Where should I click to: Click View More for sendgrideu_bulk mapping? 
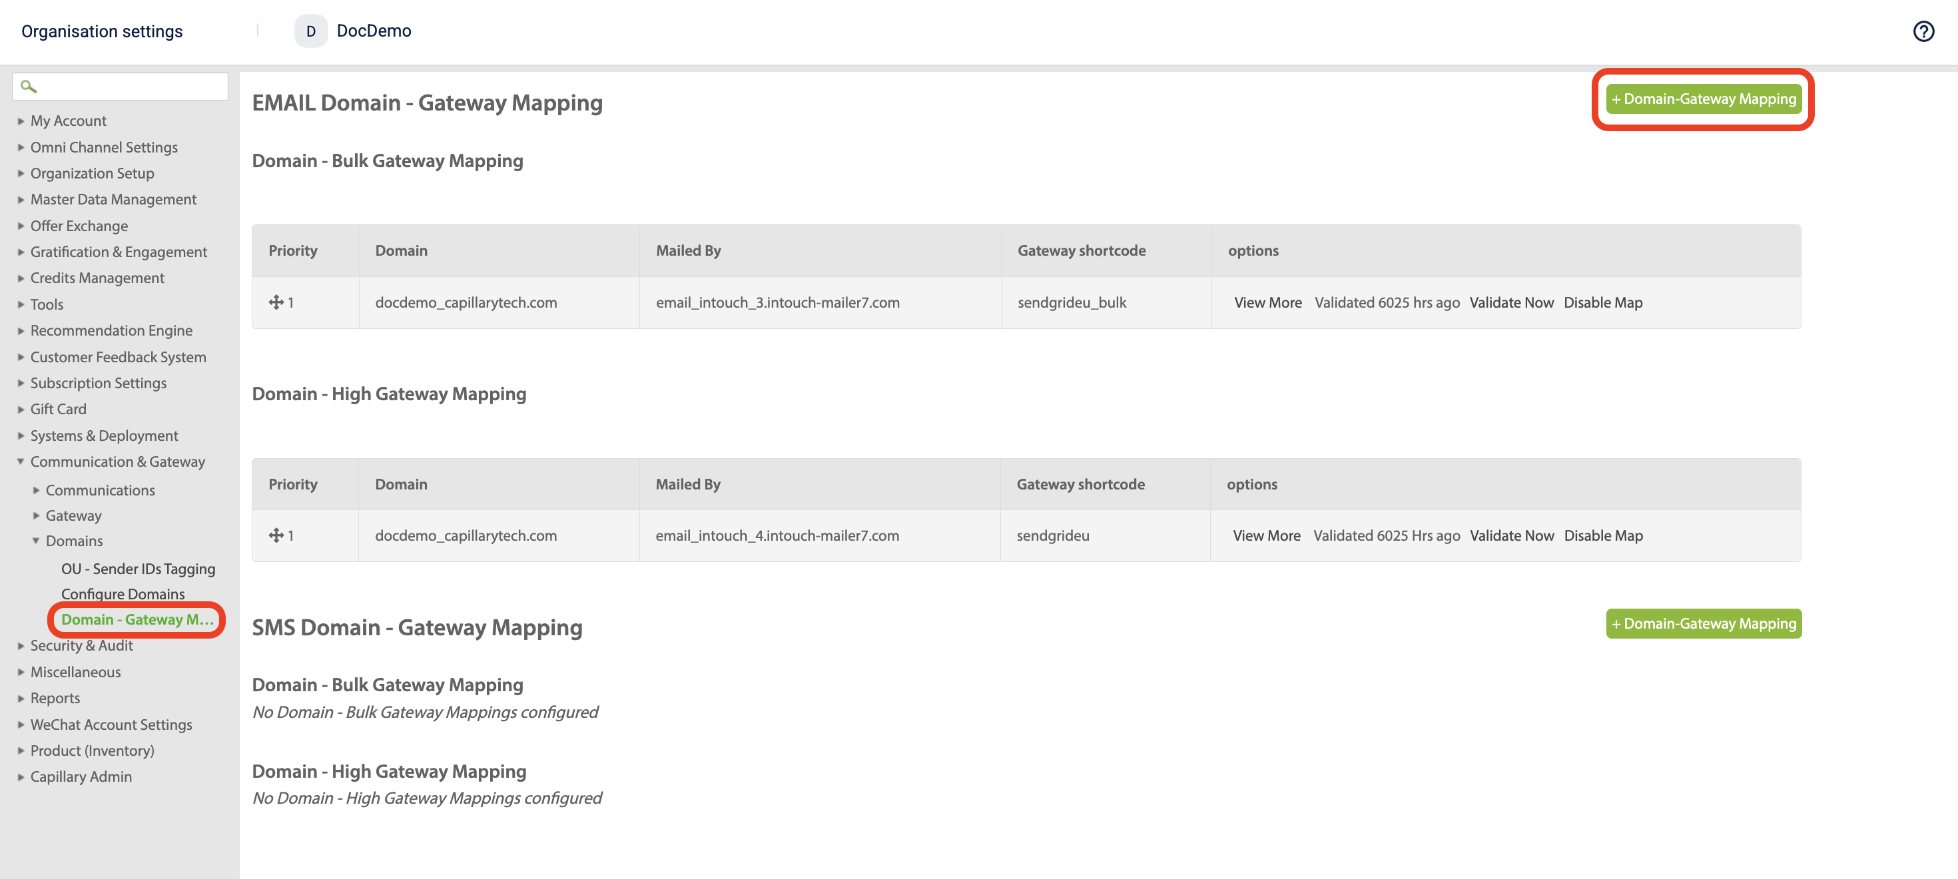coord(1267,302)
